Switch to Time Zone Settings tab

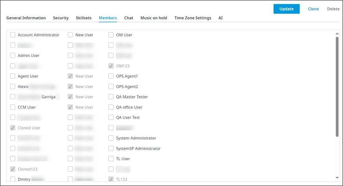tap(193, 18)
